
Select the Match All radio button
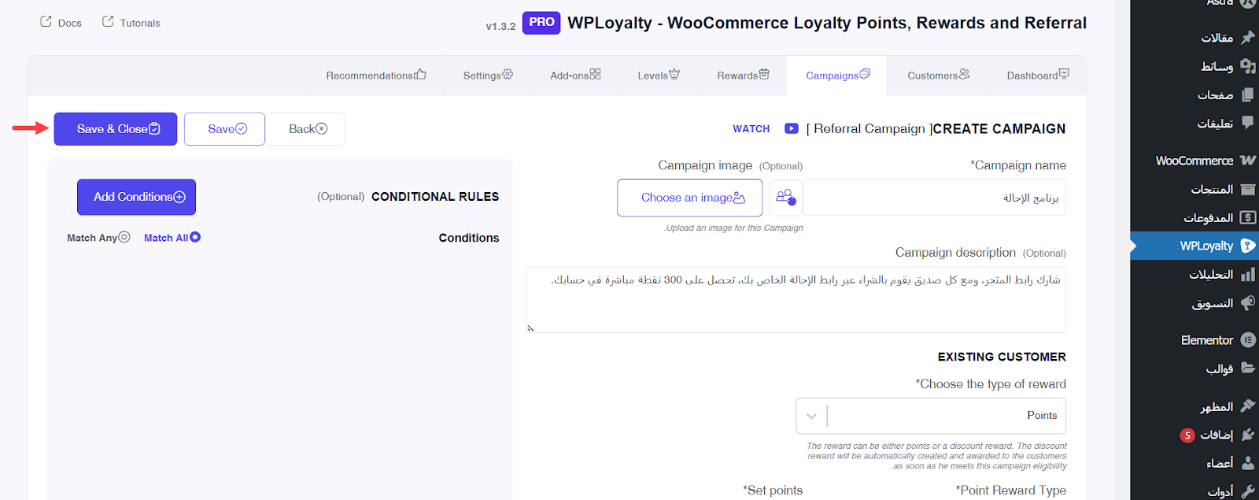(x=195, y=237)
